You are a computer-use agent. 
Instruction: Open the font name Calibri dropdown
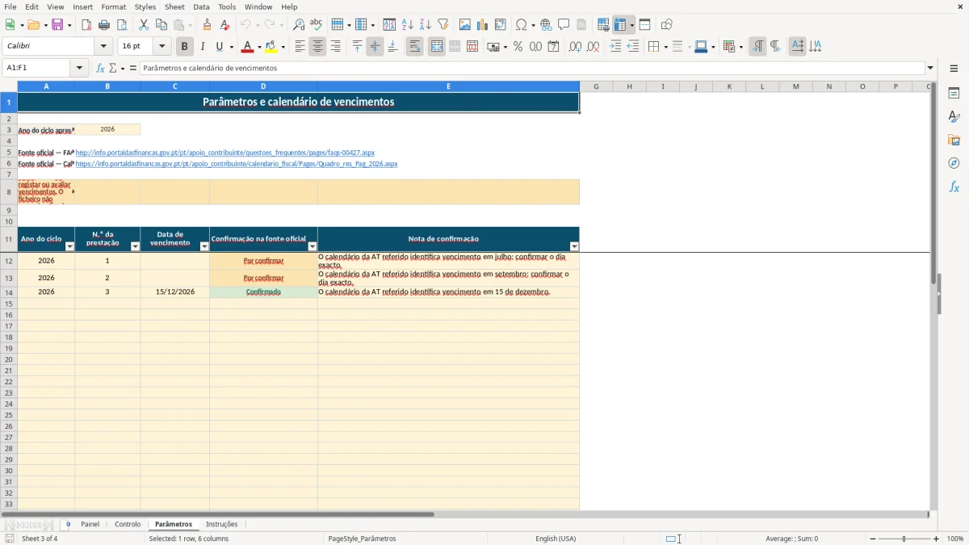click(103, 47)
